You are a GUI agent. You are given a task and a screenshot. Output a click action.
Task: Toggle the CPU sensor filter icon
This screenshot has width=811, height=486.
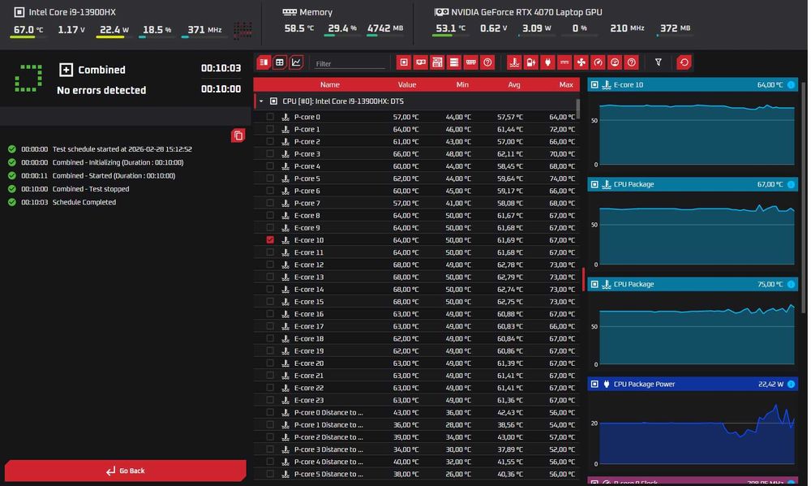[x=404, y=62]
